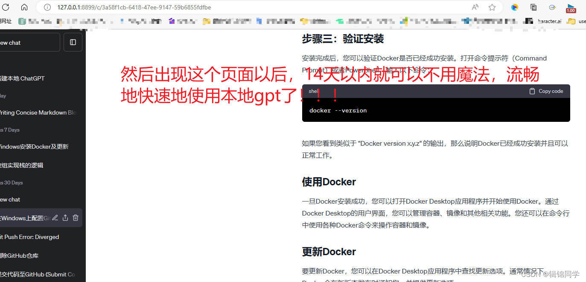Open the read aloud icon
The image size is (586, 282).
click(x=475, y=7)
